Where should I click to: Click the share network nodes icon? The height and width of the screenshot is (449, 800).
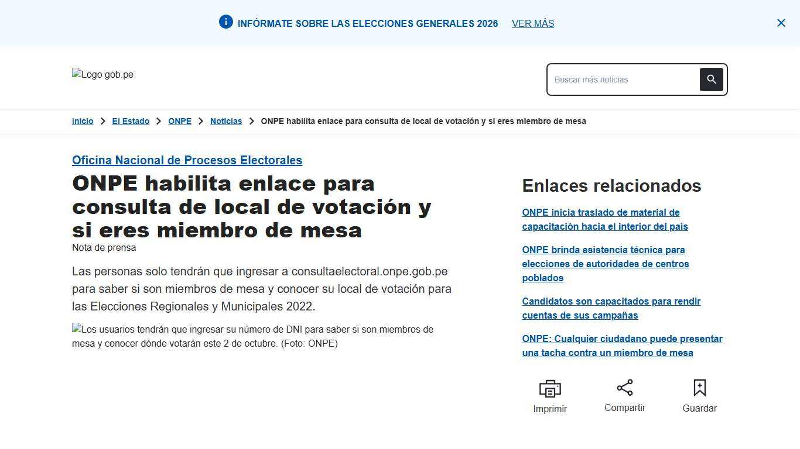tap(624, 387)
